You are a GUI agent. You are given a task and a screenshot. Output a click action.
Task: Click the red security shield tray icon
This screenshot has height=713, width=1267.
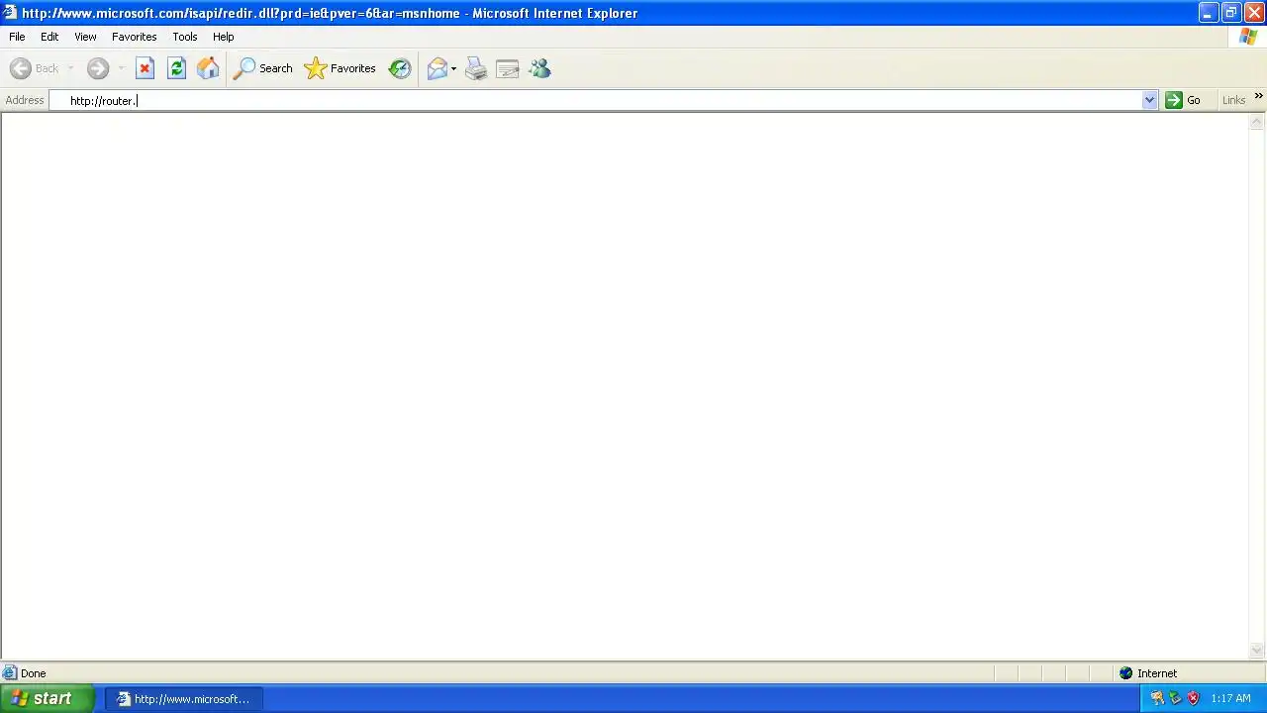pos(1193,698)
